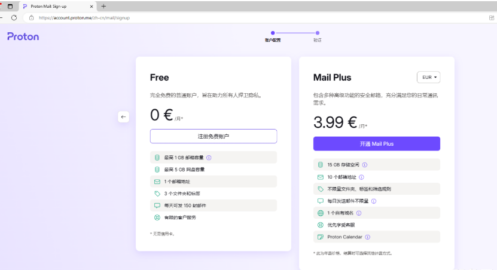Click the Free plan heading

(x=160, y=78)
